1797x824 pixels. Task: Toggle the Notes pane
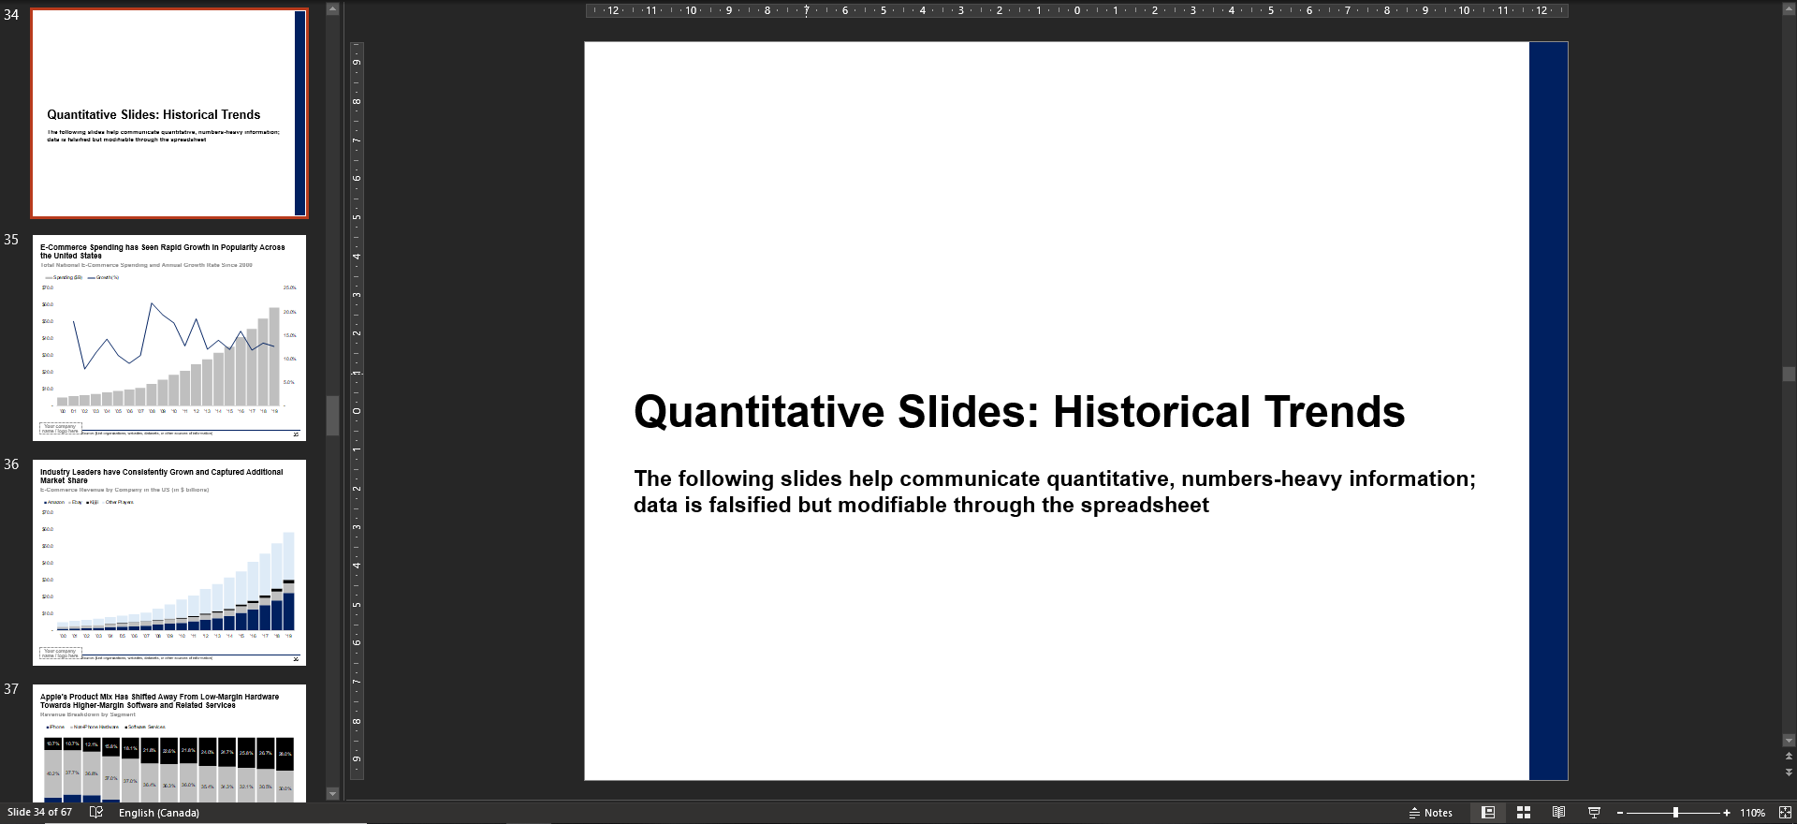1431,812
